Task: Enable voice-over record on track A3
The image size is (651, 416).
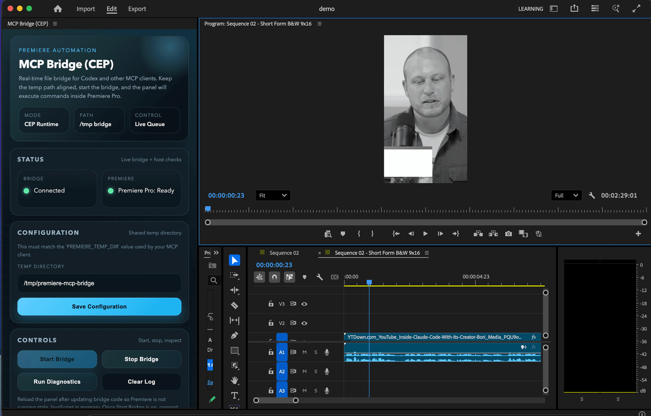Action: coord(327,391)
